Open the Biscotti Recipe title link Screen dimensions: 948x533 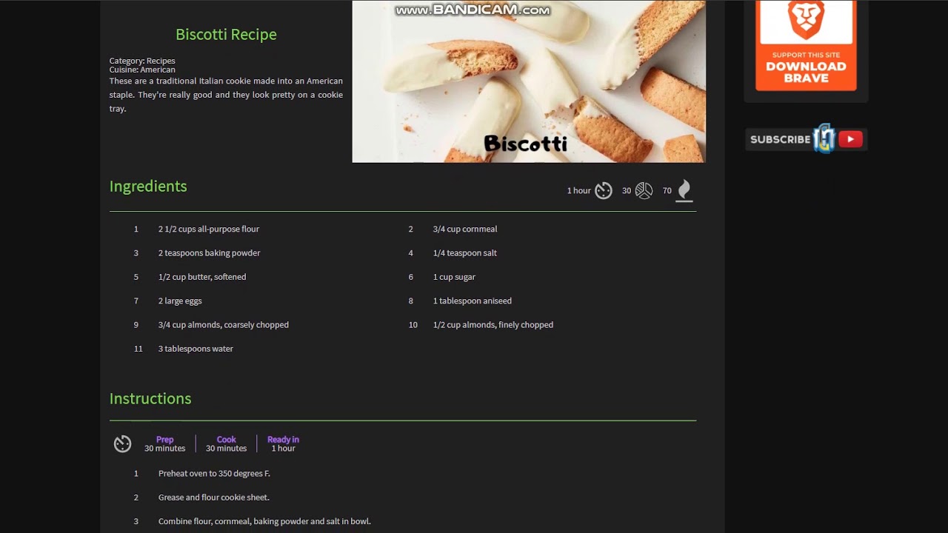pos(226,34)
